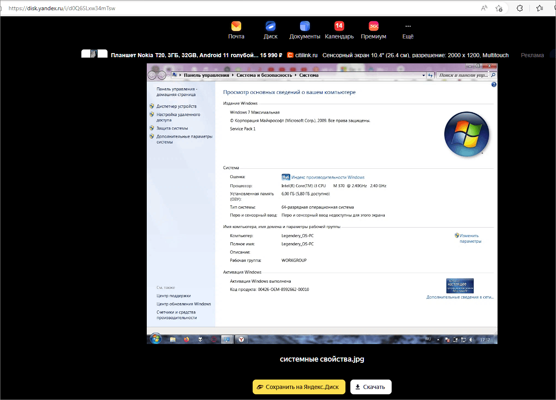This screenshot has width=556, height=400.
Task: Click the genuine Microsoft Настоящее badge
Action: click(x=460, y=285)
